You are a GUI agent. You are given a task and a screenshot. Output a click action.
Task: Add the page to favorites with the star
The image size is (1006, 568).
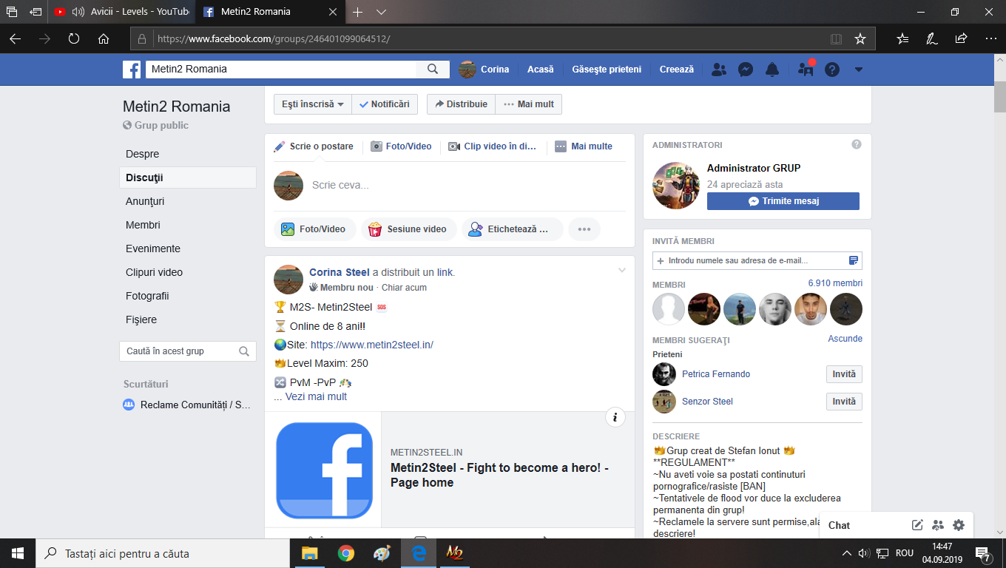[x=860, y=38]
